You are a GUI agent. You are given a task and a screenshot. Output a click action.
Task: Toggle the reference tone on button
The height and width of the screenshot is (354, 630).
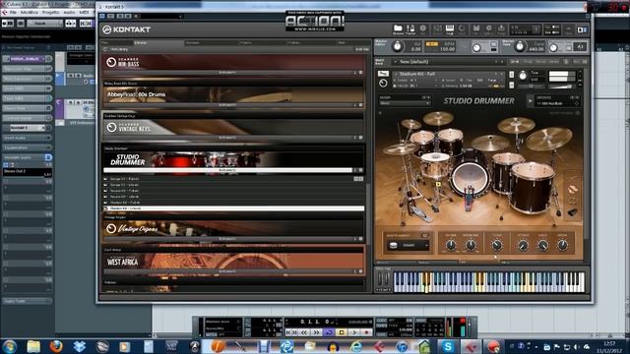point(569,47)
